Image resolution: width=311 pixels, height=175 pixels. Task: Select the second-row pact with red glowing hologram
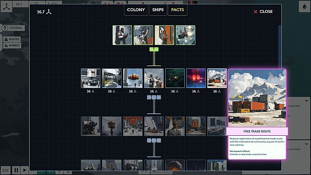tap(196, 78)
